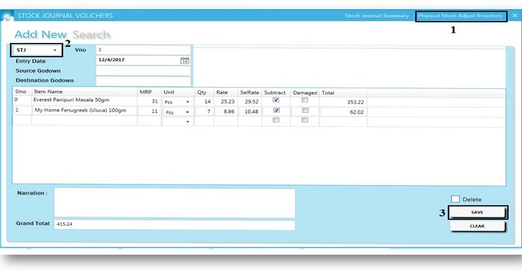The height and width of the screenshot is (271, 522).
Task: Enable the Delete checkbox
Action: (455, 199)
